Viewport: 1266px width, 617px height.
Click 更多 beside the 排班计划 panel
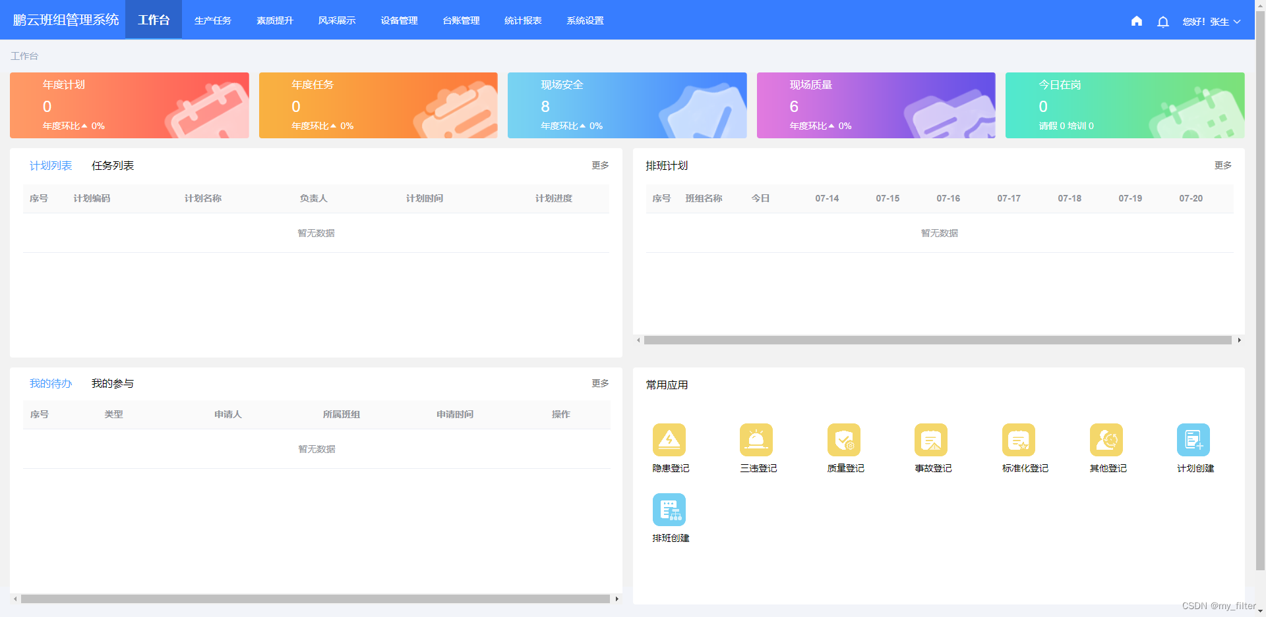(1222, 165)
